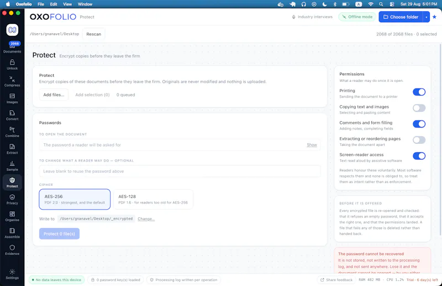Go to the Organise tool
442x286 pixels.
coord(12,216)
